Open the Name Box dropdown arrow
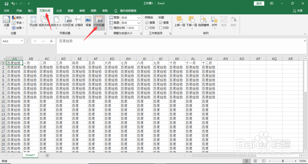The image size is (308, 164). point(22,41)
